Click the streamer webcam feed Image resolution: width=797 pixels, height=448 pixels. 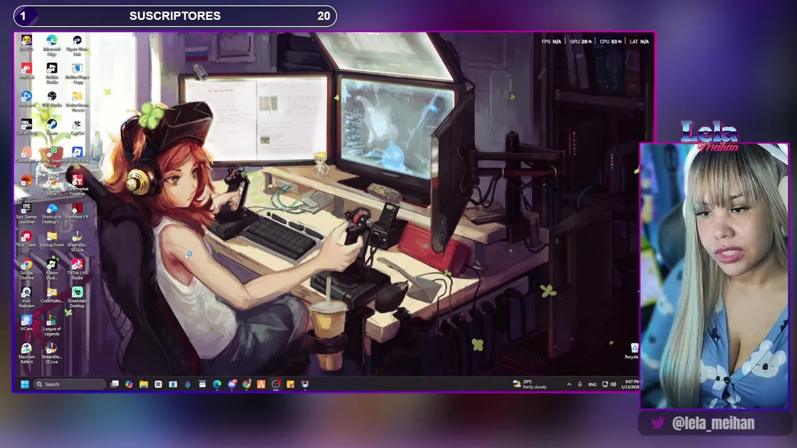click(714, 276)
